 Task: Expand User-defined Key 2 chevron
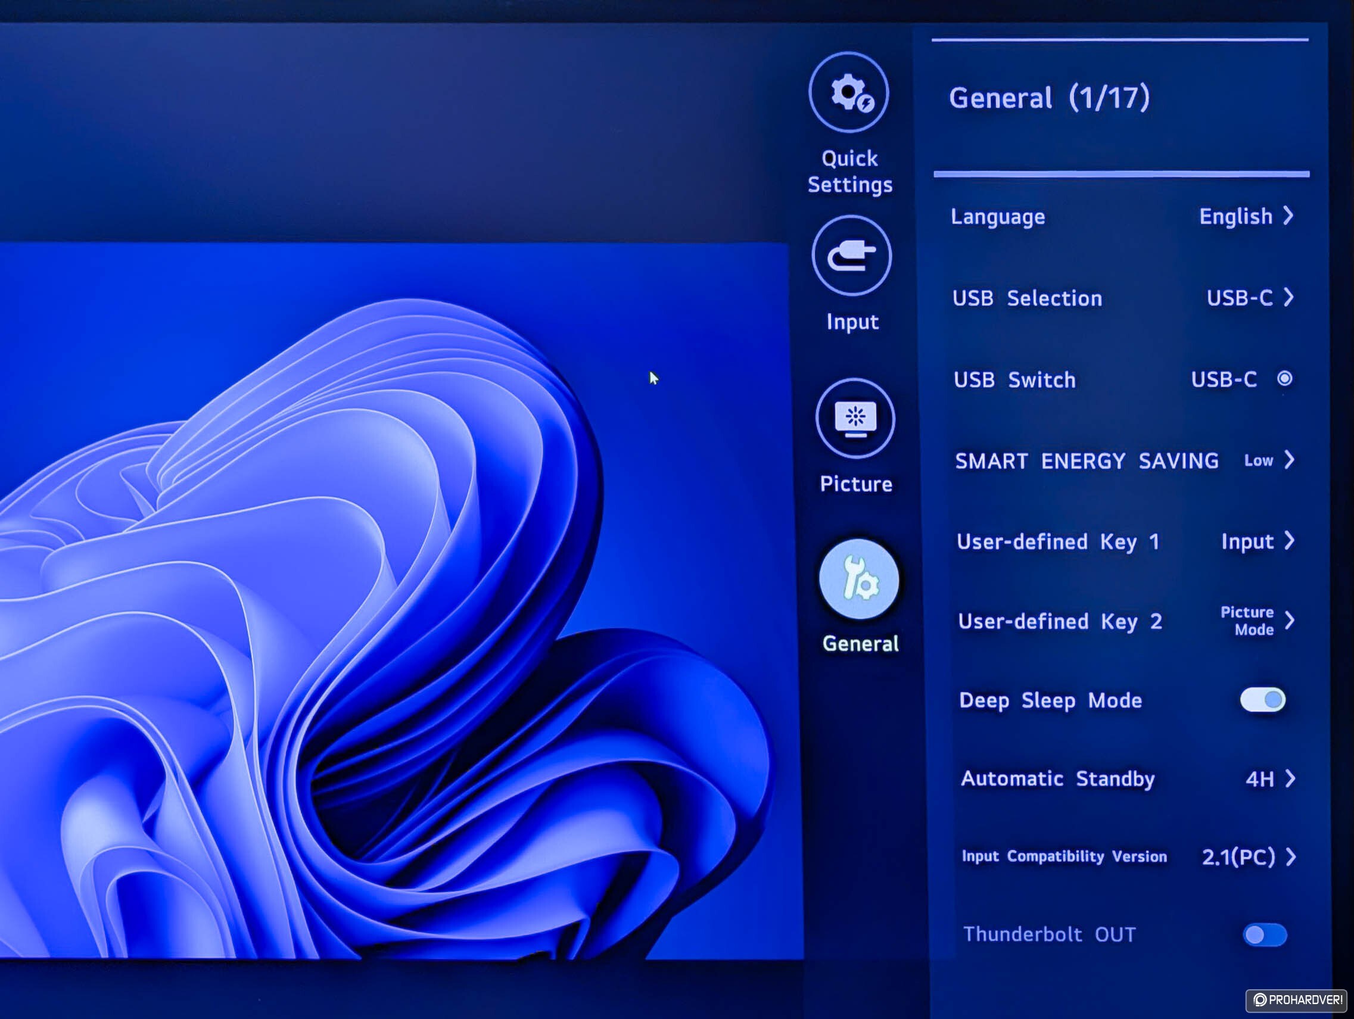coord(1290,621)
